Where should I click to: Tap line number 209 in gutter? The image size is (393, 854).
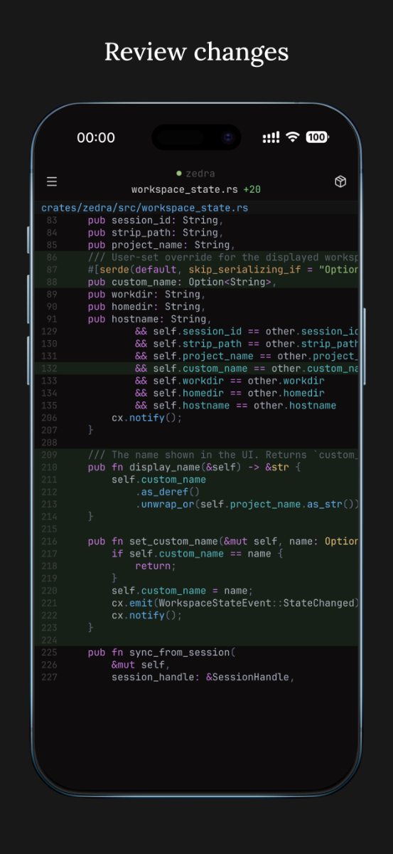(49, 455)
